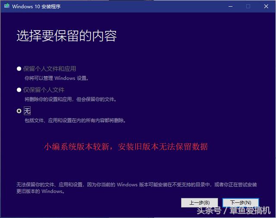Screen dimensions: 276x218
Task: Click the text 将删除你的设置和应用，但会保留你的文件
Action: click(x=70, y=100)
